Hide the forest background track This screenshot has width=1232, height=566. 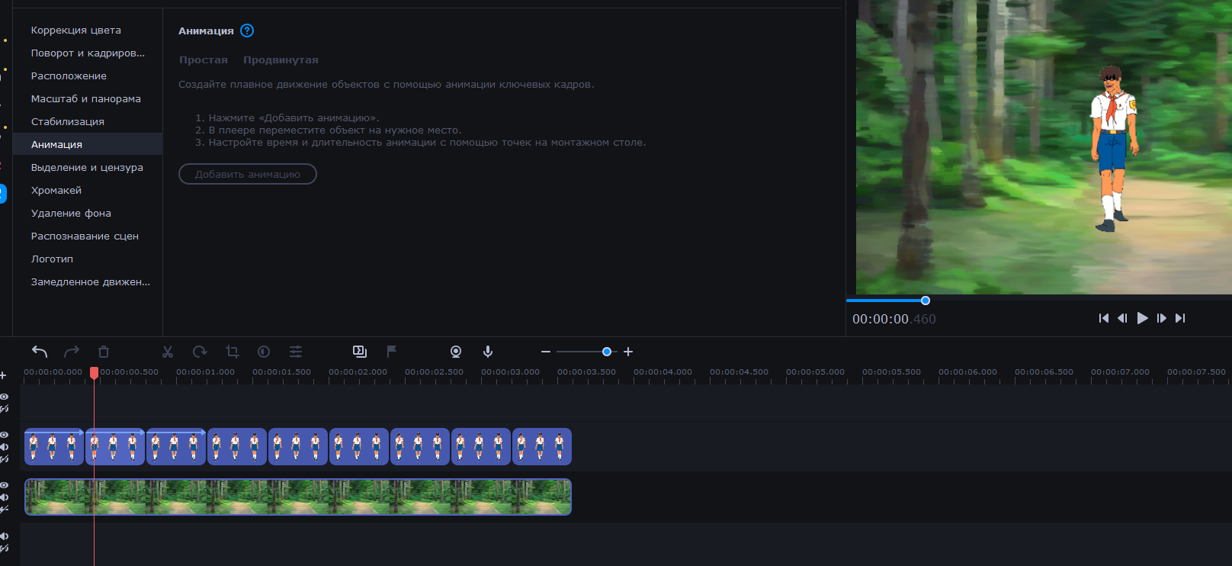tap(4, 485)
